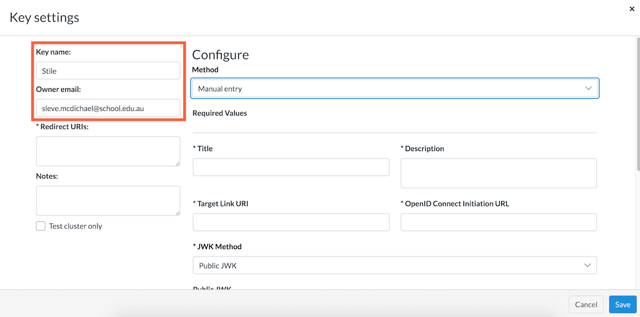This screenshot has width=640, height=317.
Task: Enable the Test cluster only checkbox
Action: pyautogui.click(x=41, y=226)
